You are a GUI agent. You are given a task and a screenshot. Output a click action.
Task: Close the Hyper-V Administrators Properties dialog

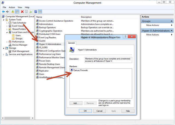click(132, 36)
